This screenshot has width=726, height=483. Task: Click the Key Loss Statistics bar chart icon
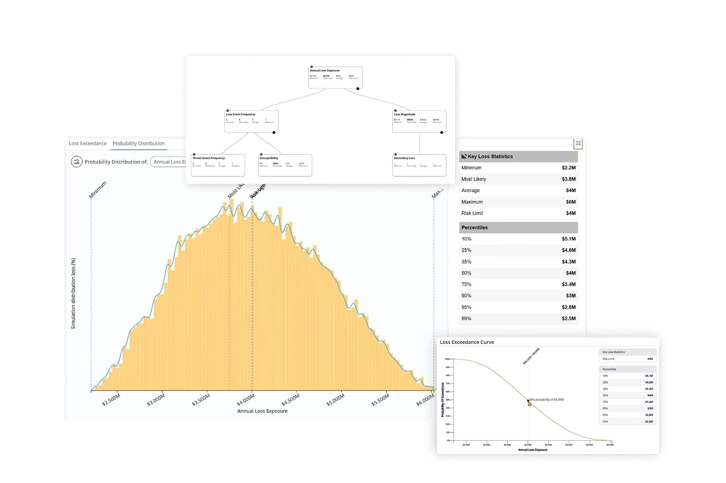pos(464,156)
